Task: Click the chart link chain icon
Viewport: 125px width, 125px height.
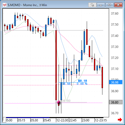Action: 92,5
